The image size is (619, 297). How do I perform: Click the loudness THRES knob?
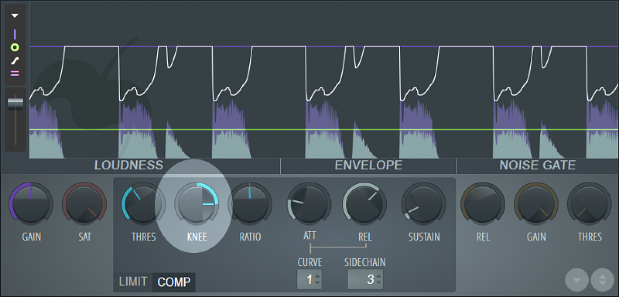pos(143,204)
